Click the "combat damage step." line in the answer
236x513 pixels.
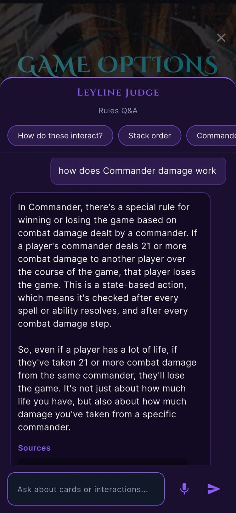point(65,324)
